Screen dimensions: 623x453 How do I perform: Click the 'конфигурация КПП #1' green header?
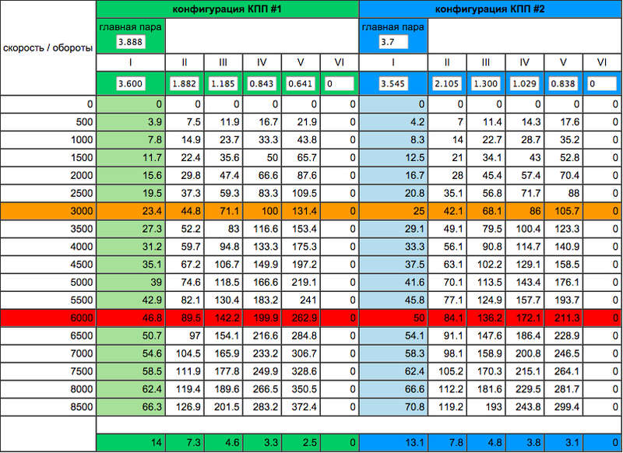click(227, 9)
